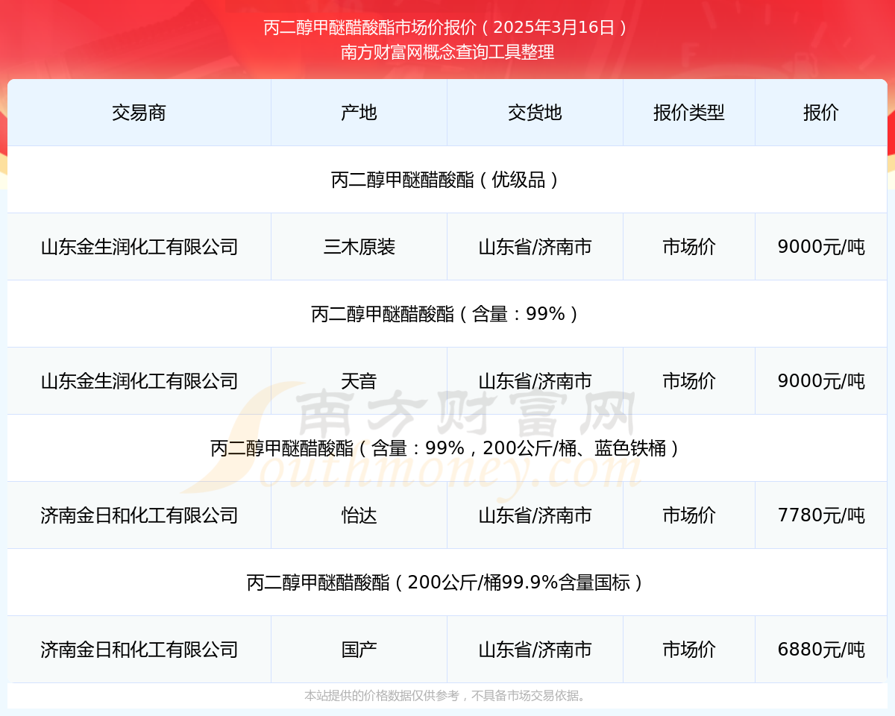Click the 7780元/吨 price cell
The width and height of the screenshot is (895, 716).
click(x=821, y=515)
